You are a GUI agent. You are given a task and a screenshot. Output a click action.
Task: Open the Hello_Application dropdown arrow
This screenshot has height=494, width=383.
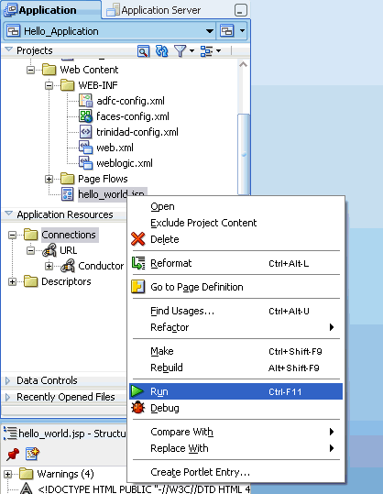click(210, 31)
